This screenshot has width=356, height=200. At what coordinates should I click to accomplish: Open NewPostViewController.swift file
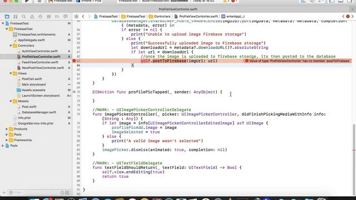tap(43, 68)
